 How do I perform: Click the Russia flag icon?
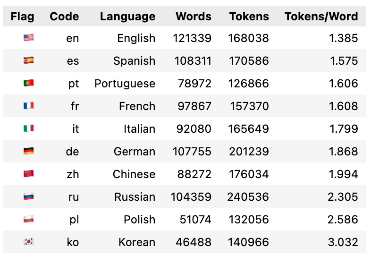coord(29,196)
